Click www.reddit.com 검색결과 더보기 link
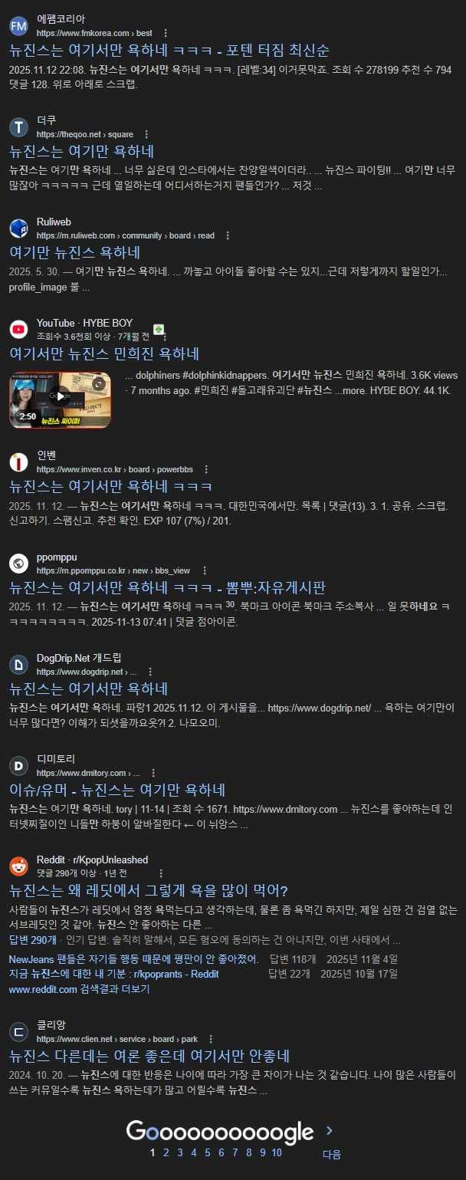The height and width of the screenshot is (1180, 466). pyautogui.click(x=79, y=989)
